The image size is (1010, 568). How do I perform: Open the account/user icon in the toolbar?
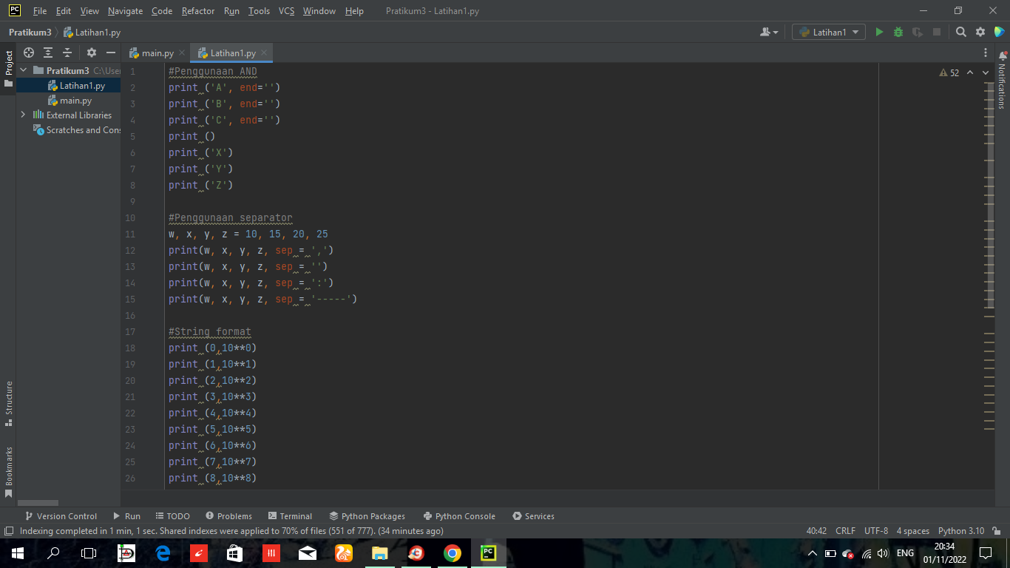click(x=769, y=32)
